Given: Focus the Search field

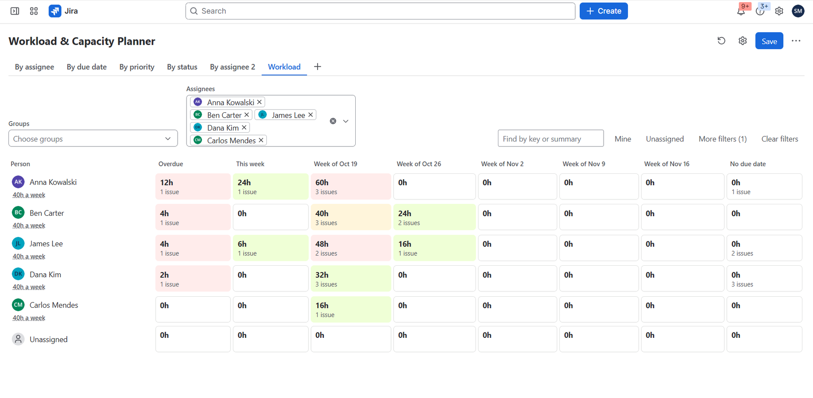Looking at the screenshot, I should [380, 11].
